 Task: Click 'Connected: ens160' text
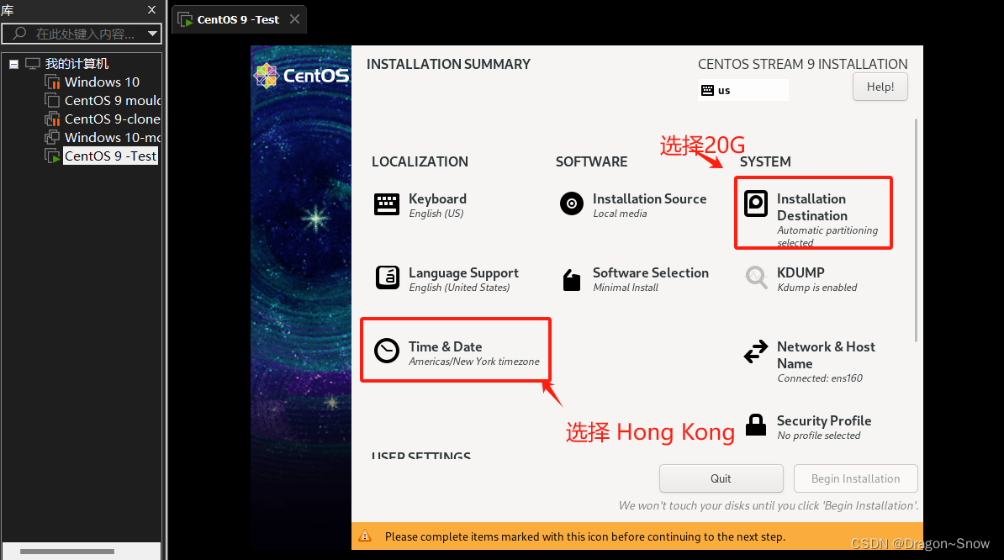820,378
